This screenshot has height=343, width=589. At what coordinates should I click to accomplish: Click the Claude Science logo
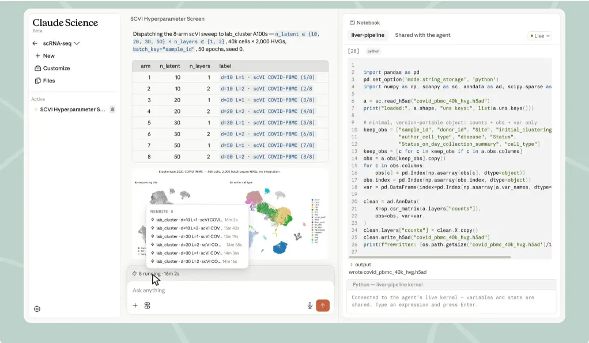65,23
